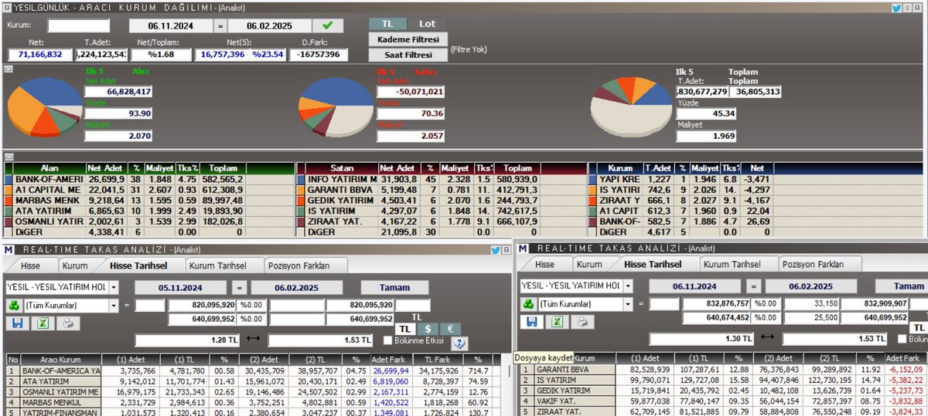Collapse the Alan/Satan tables section box
The width and height of the screenshot is (928, 416).
click(x=8, y=156)
